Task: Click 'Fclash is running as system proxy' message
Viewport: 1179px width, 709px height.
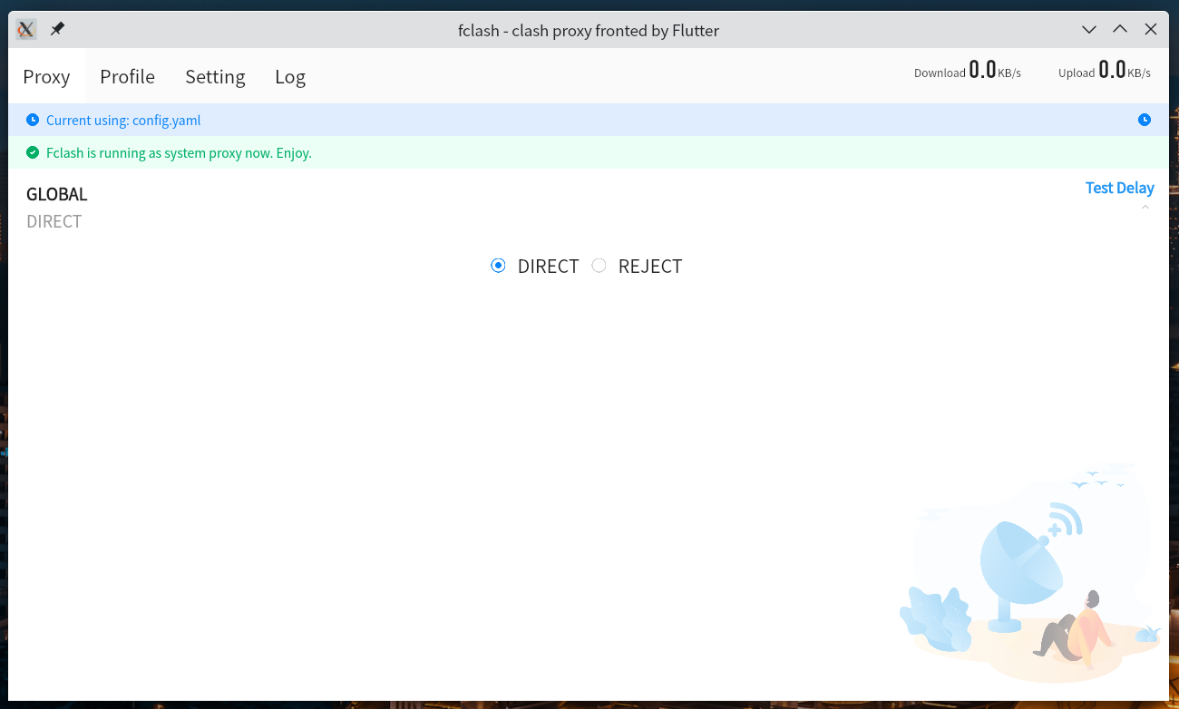Action: 179,152
